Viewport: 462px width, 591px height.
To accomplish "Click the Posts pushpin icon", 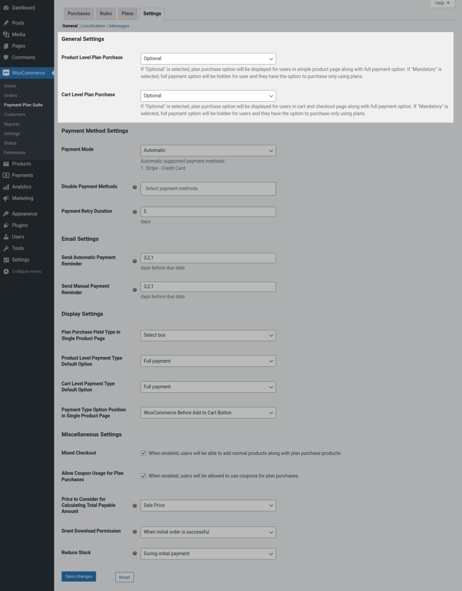I will coord(6,23).
